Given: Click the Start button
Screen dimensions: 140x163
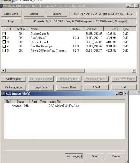Looking at the screenshot, I should (95, 156).
